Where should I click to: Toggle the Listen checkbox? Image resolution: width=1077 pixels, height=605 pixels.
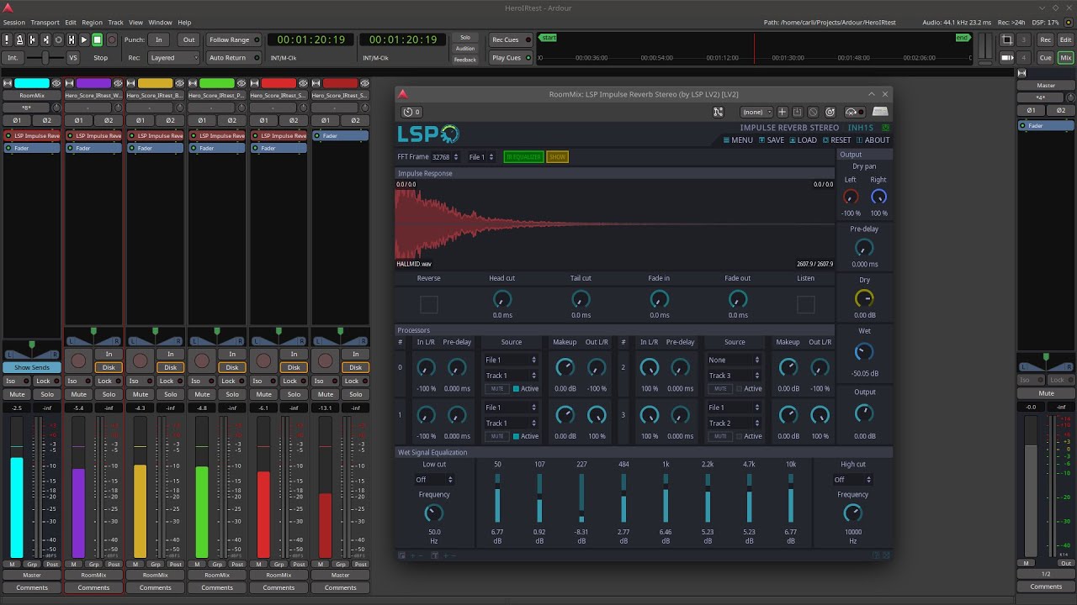click(805, 304)
